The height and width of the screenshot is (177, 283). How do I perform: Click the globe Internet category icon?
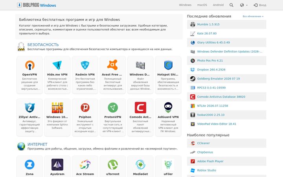(x=21, y=146)
